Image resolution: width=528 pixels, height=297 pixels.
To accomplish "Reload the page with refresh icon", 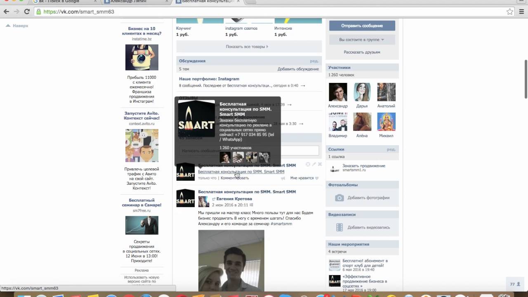I will [27, 12].
